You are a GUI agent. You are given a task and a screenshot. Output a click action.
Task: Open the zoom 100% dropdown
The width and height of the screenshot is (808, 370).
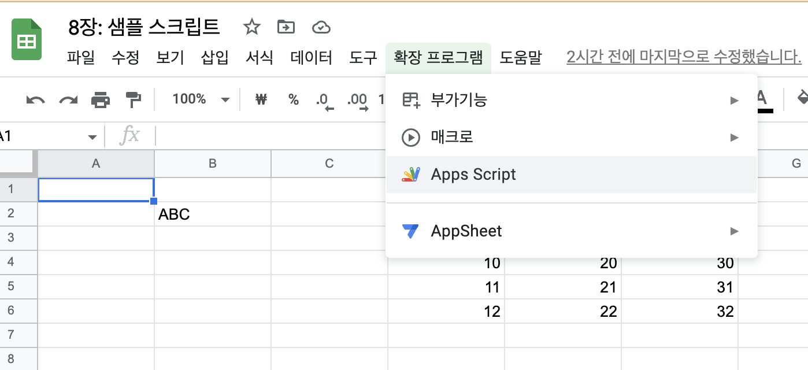(201, 99)
